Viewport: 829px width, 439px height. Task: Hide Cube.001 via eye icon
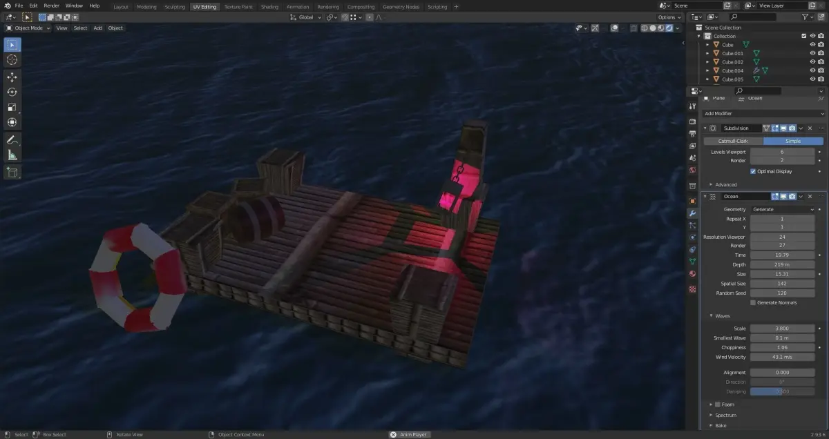pos(812,53)
